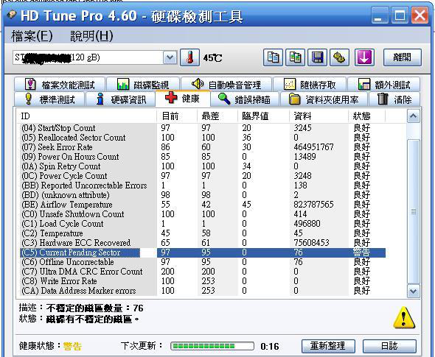Select the (C3) Hardware ECC Recovered row
This screenshot has width=435, height=357.
coord(203,243)
